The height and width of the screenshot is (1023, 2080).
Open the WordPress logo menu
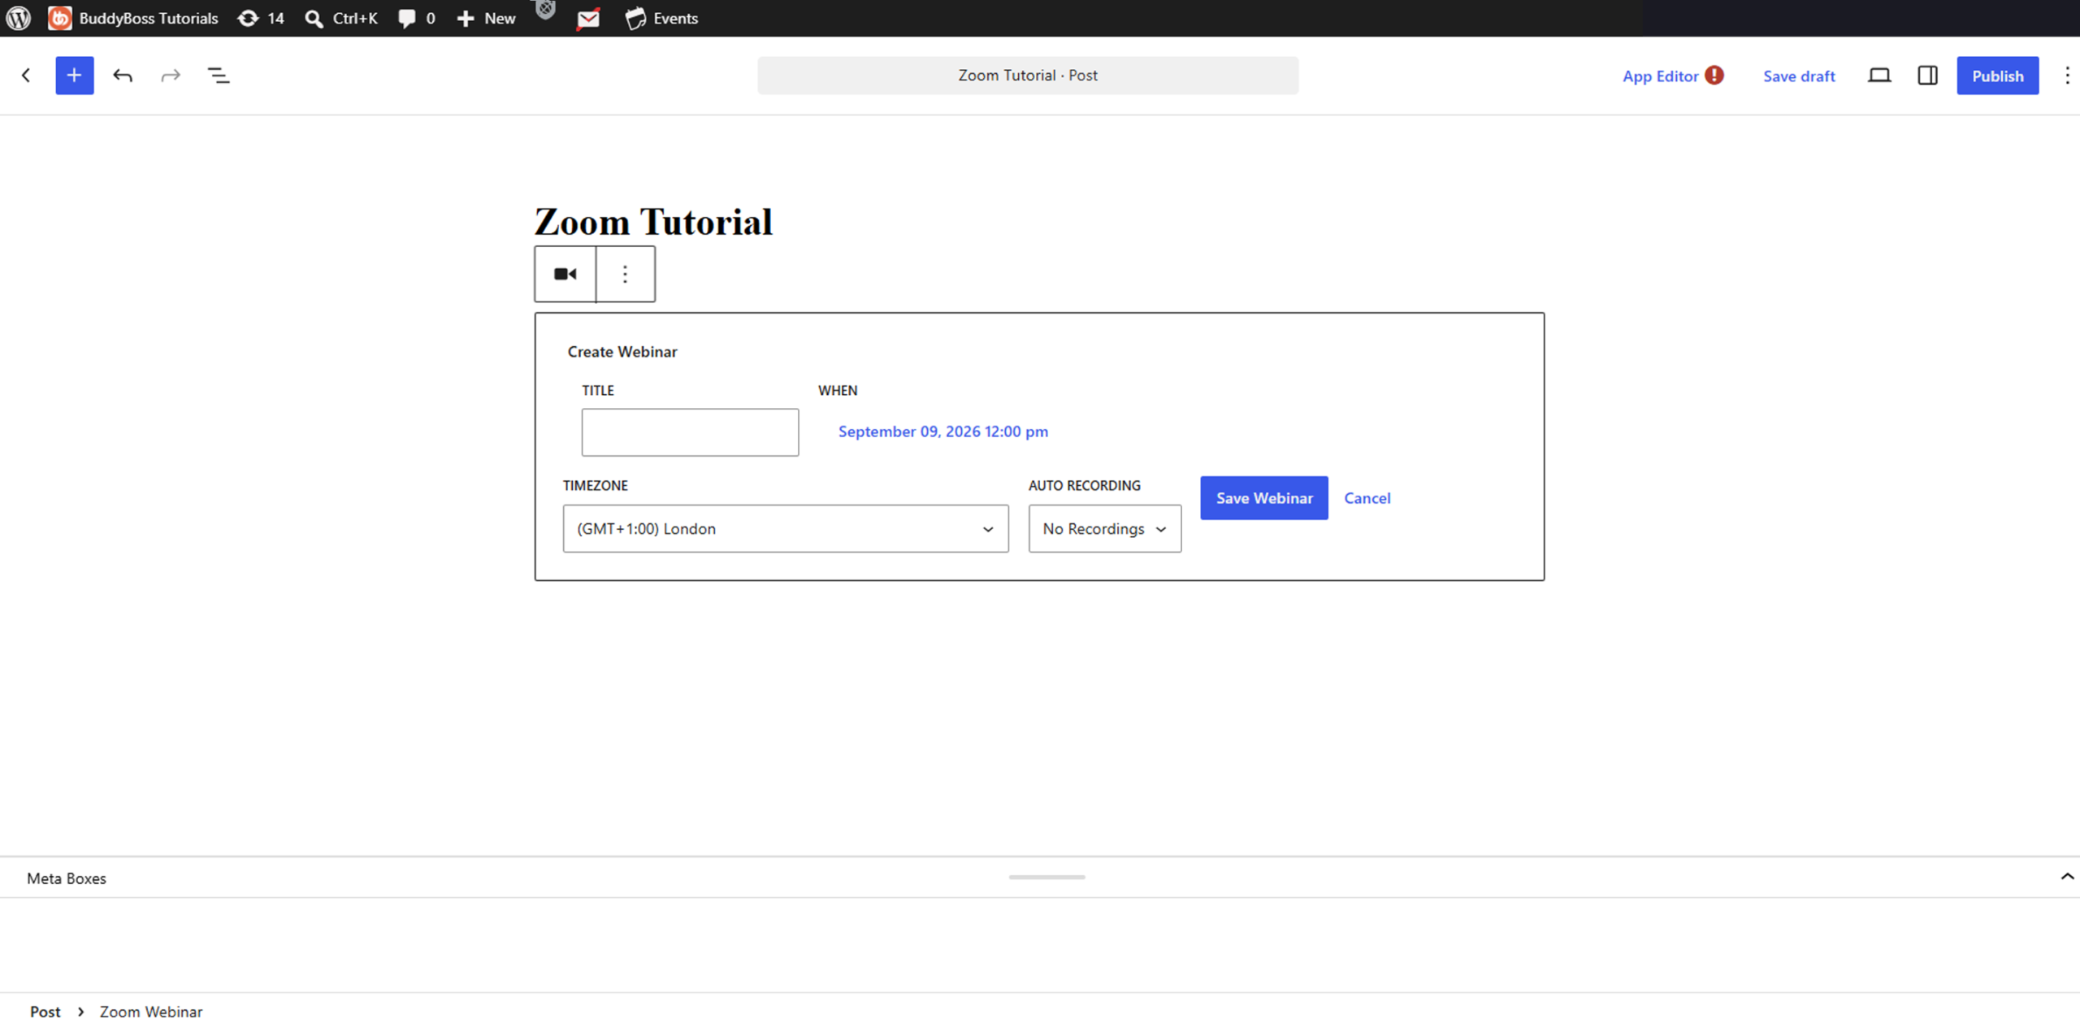click(x=18, y=18)
